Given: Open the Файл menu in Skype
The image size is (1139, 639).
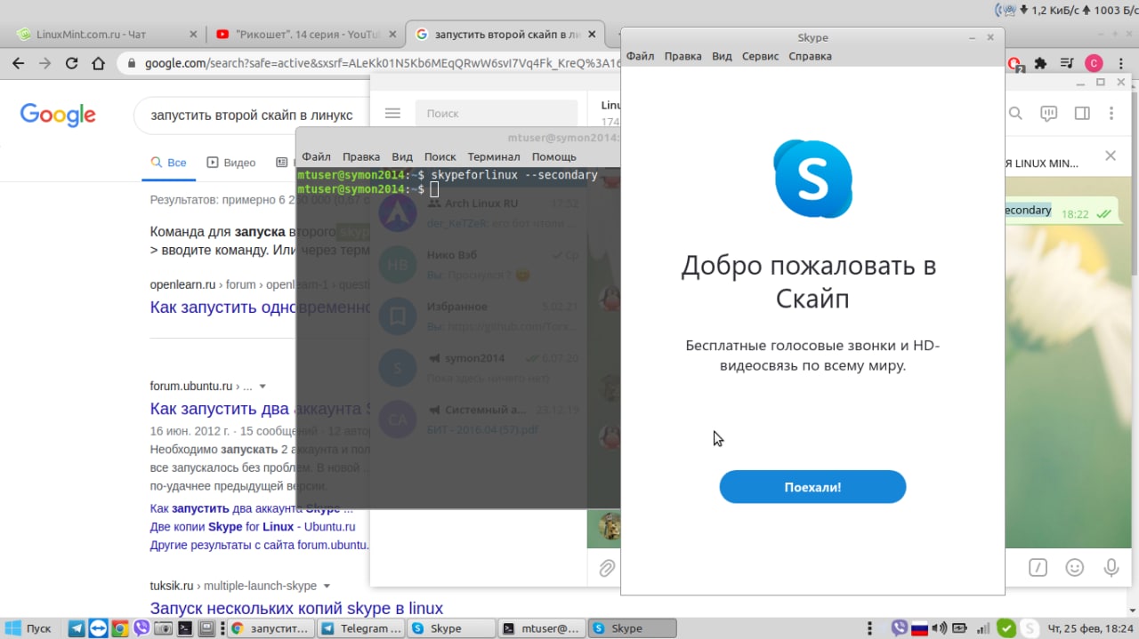Looking at the screenshot, I should pyautogui.click(x=640, y=56).
